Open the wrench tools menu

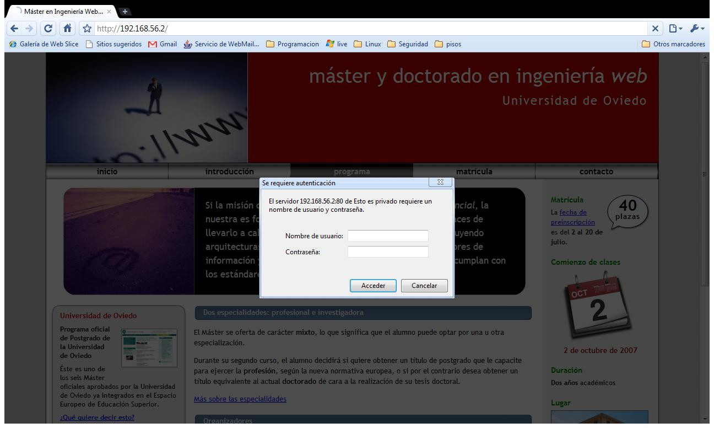click(697, 28)
